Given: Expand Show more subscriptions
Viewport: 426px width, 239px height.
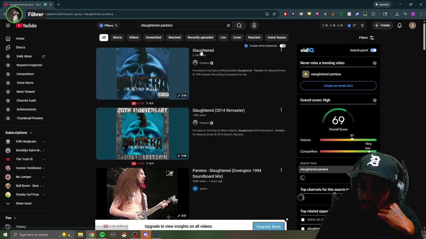Looking at the screenshot, I should tap(24, 203).
